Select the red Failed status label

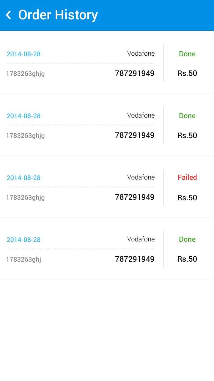point(187,177)
